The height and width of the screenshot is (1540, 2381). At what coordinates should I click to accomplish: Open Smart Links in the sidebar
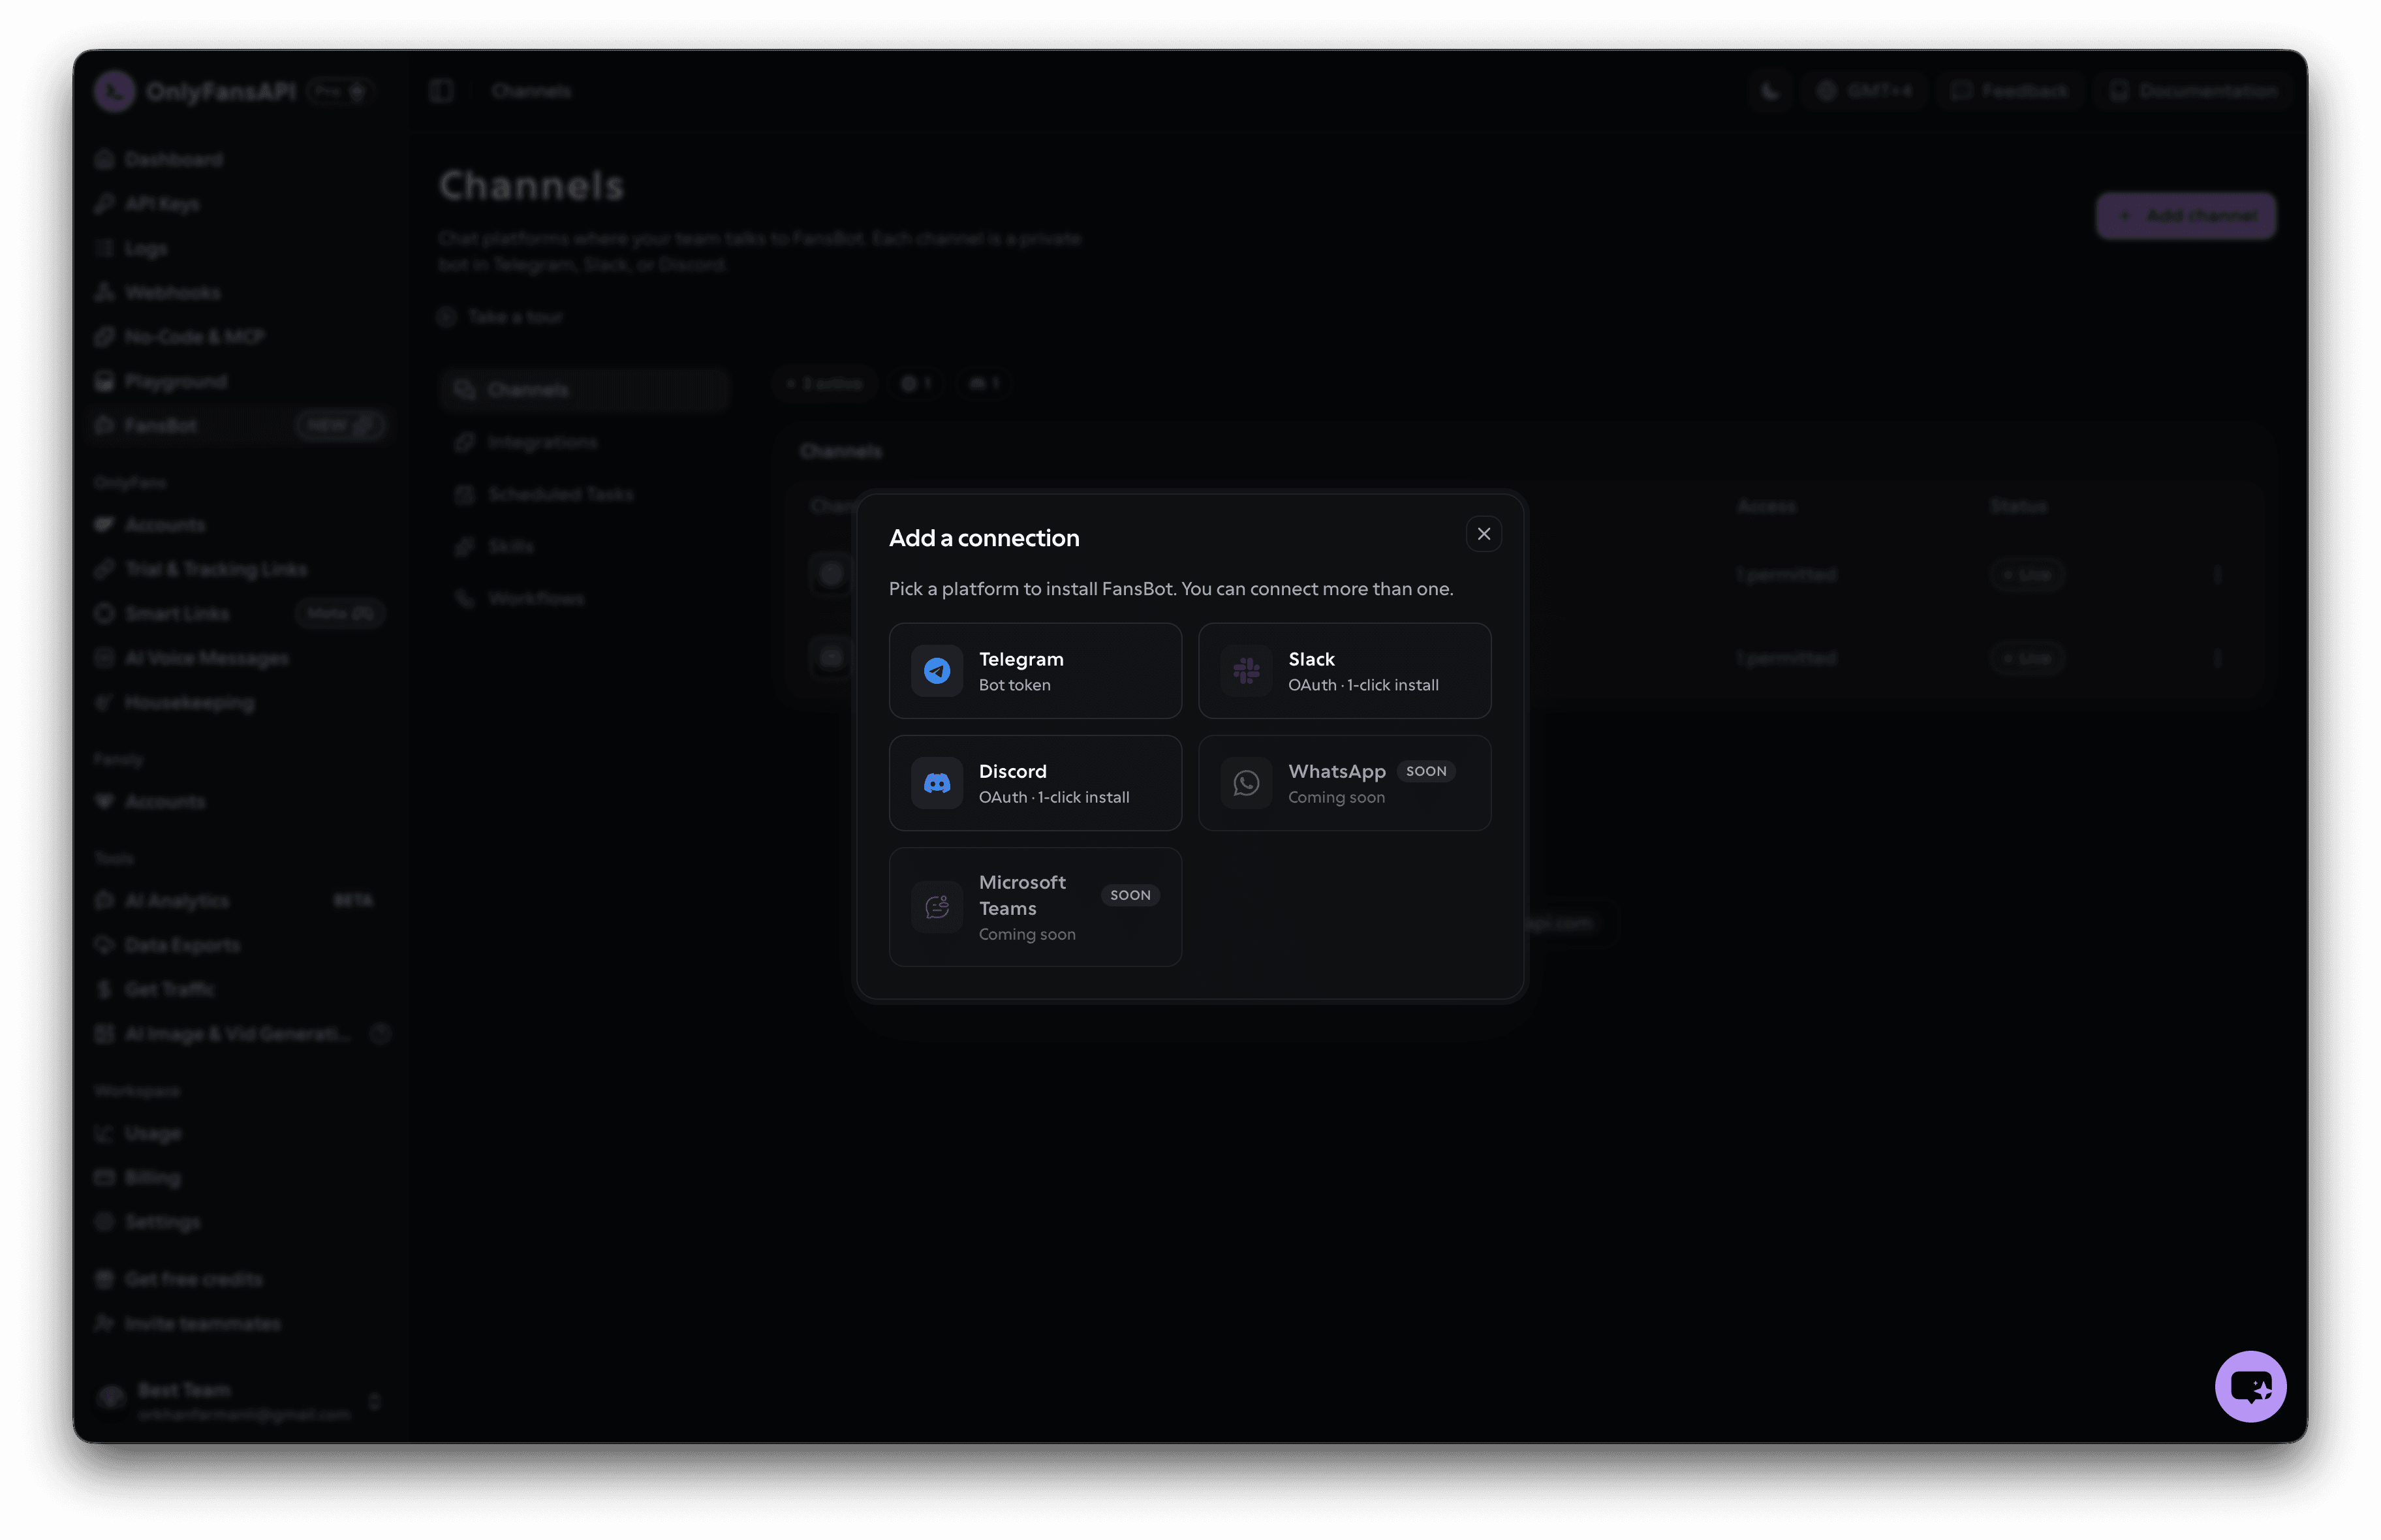pyautogui.click(x=240, y=613)
